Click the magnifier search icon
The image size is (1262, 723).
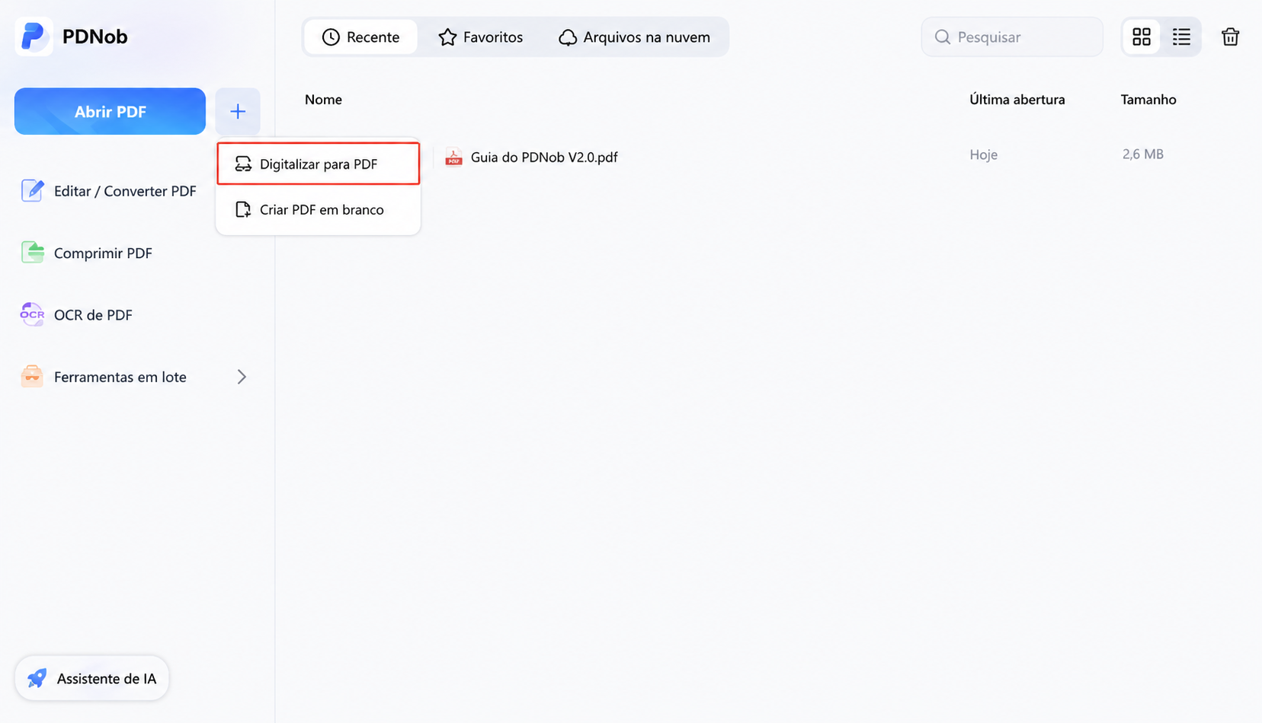click(x=943, y=37)
